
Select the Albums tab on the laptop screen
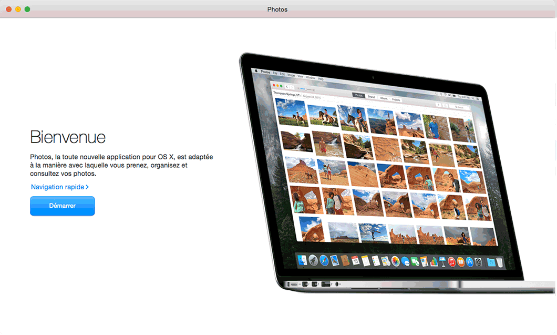pyautogui.click(x=384, y=98)
